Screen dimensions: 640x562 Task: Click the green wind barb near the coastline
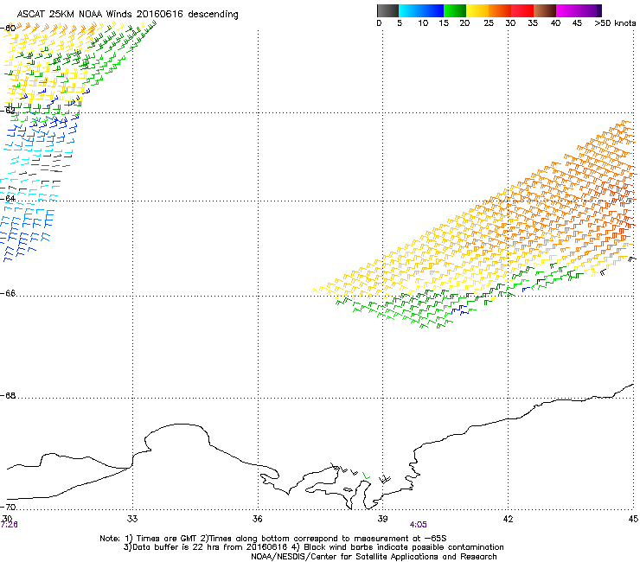click(x=366, y=476)
